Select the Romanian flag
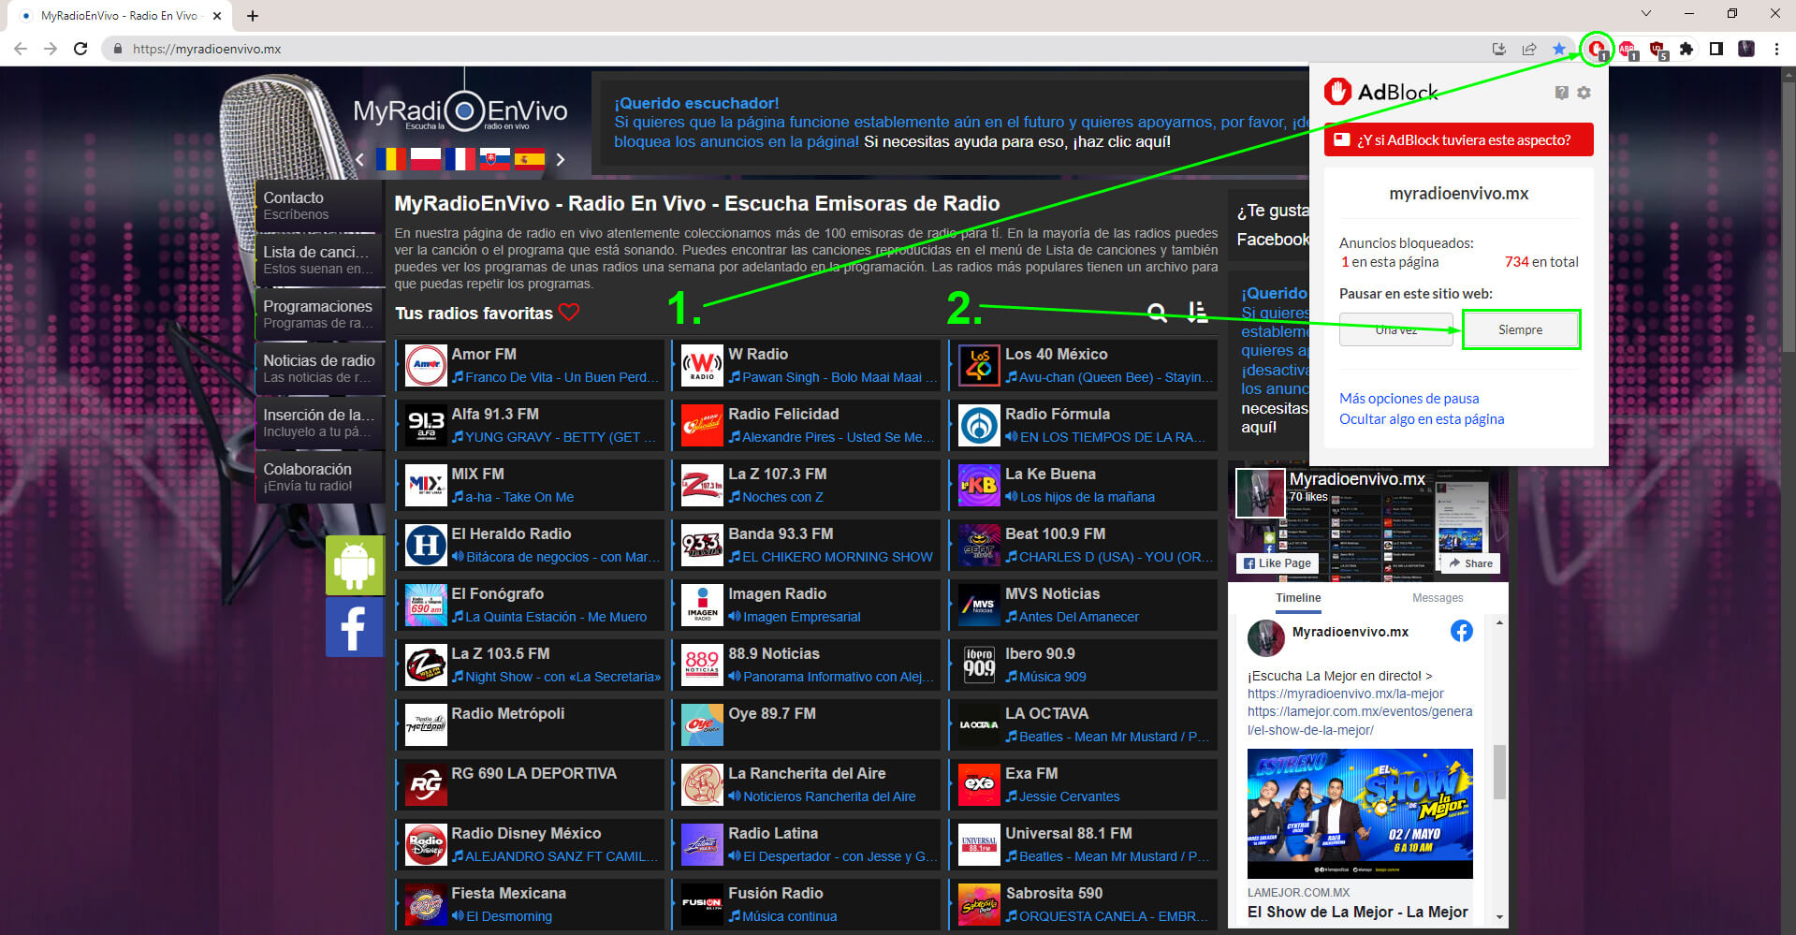Viewport: 1796px width, 935px height. coord(390,159)
